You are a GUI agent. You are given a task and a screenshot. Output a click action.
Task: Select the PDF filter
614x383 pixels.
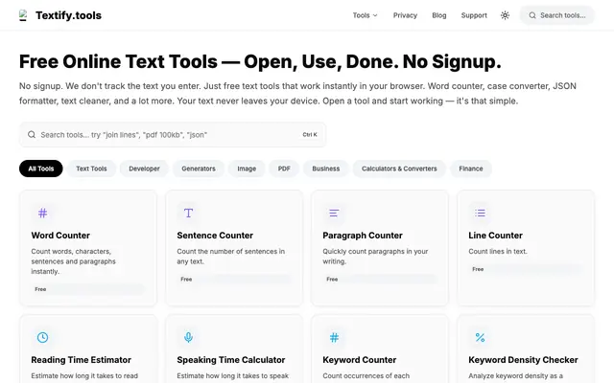[284, 169]
